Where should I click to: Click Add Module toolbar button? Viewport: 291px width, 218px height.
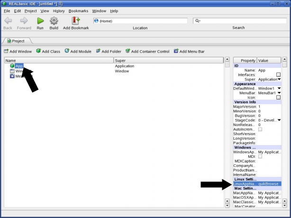tap(78, 51)
